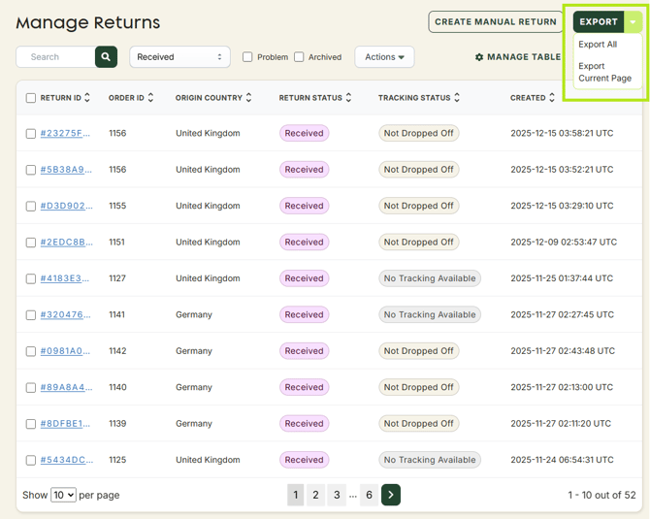
Task: Sort by Tracking Status column arrows
Action: click(457, 98)
